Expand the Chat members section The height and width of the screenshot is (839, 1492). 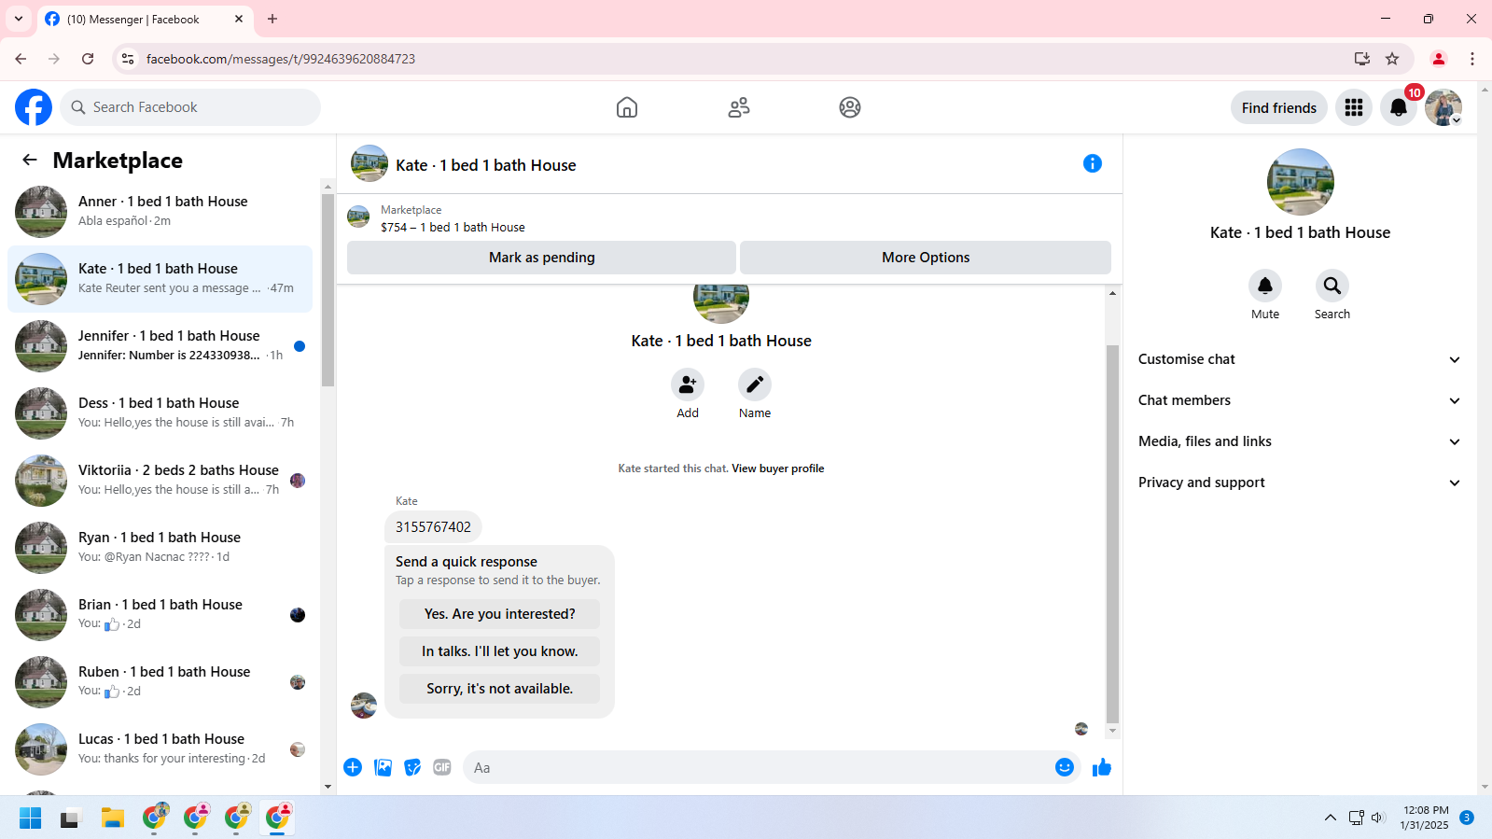(x=1300, y=400)
